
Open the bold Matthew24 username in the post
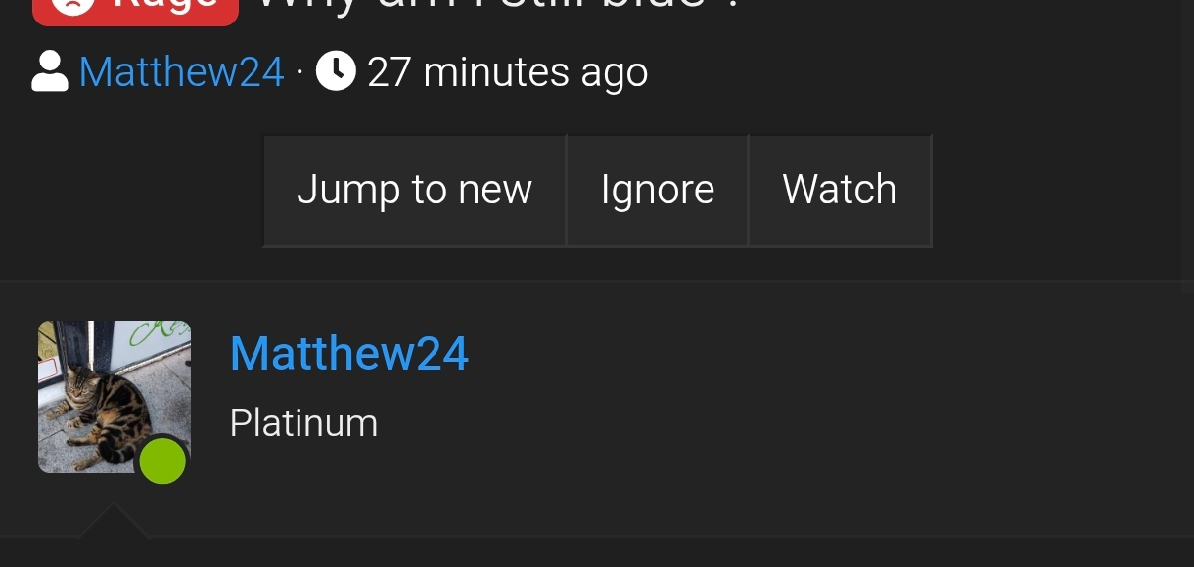[349, 353]
